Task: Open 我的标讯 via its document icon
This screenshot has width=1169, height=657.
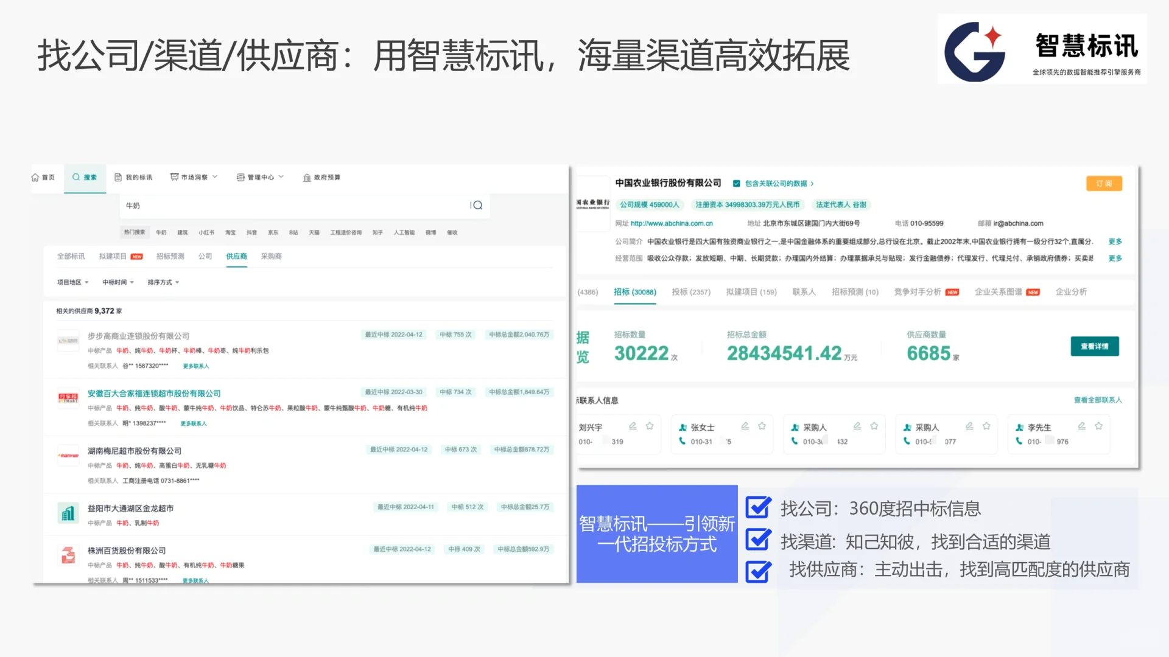Action: (118, 177)
